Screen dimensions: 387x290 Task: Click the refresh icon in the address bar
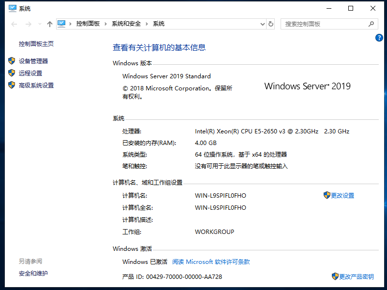270,24
